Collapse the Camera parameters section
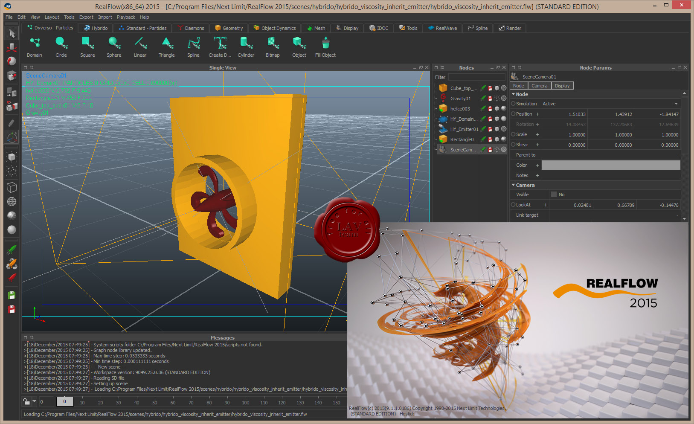The image size is (694, 424). pyautogui.click(x=513, y=185)
